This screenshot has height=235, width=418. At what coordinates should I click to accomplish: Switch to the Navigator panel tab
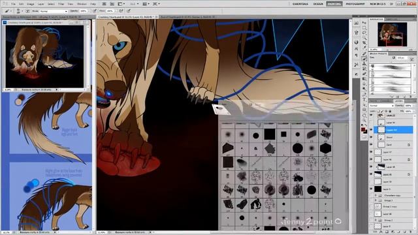(x=376, y=20)
